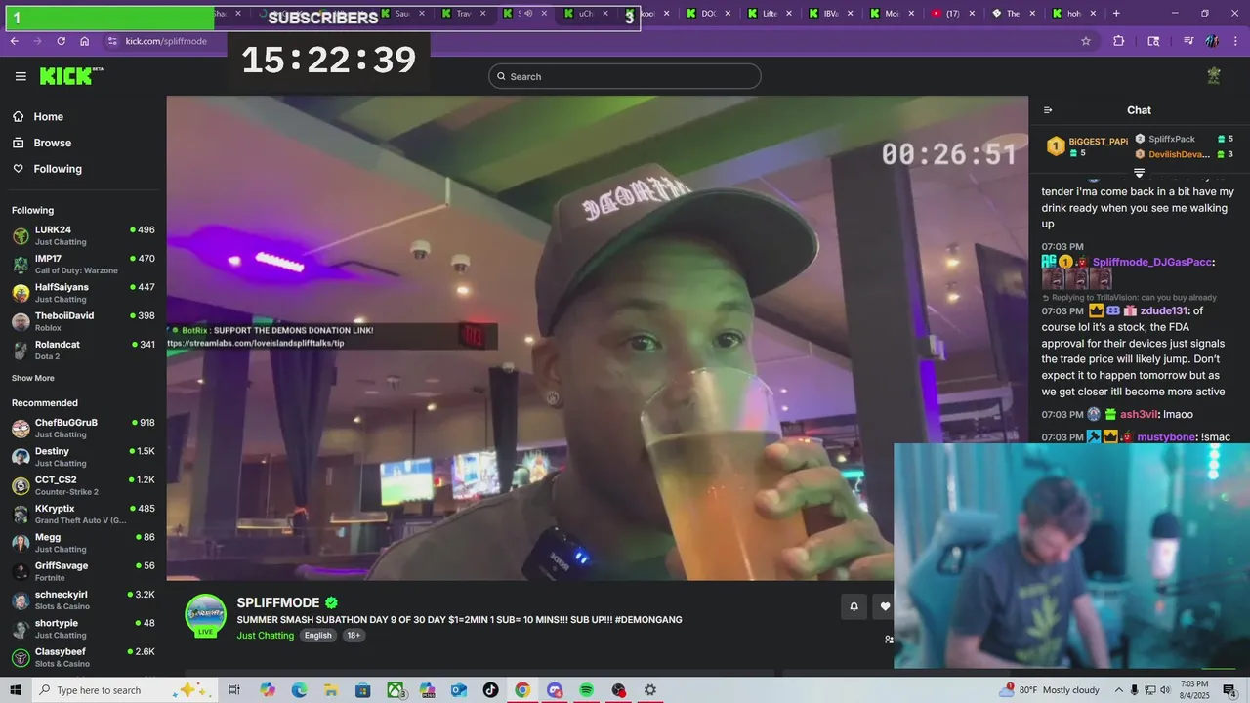Click Spliffmode_DJGasPacc username in chat
Image resolution: width=1250 pixels, height=703 pixels.
[x=1152, y=262]
